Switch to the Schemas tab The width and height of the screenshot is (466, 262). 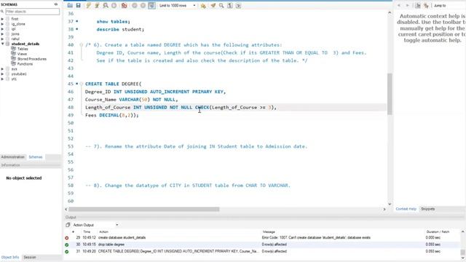(x=36, y=157)
